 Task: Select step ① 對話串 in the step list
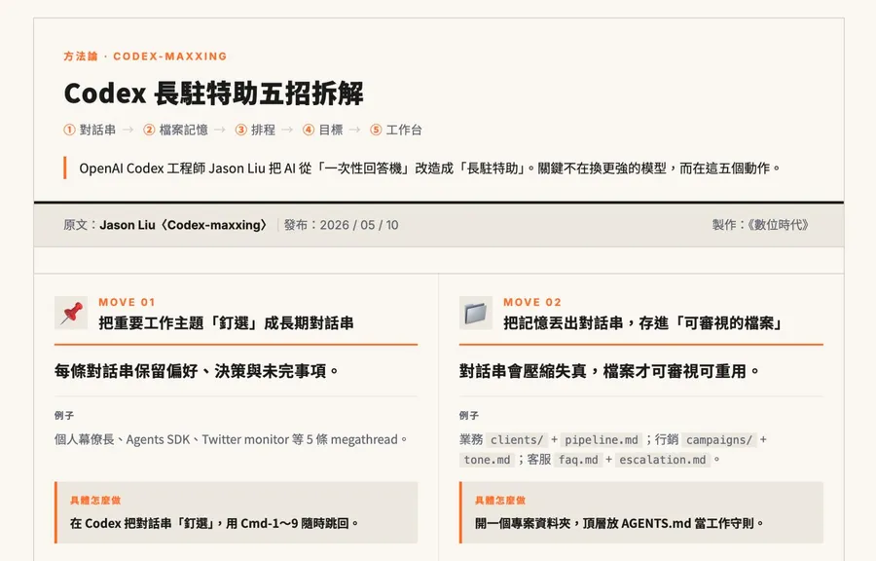[x=90, y=130]
